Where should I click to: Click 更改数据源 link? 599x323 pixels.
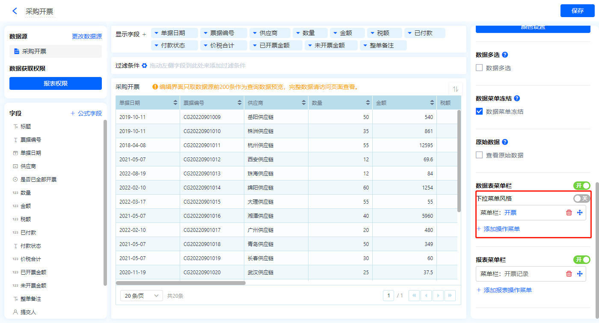click(87, 36)
